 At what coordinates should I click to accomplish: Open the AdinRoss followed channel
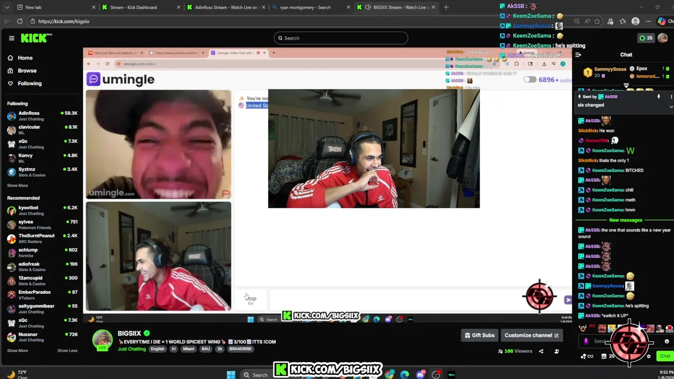42,116
